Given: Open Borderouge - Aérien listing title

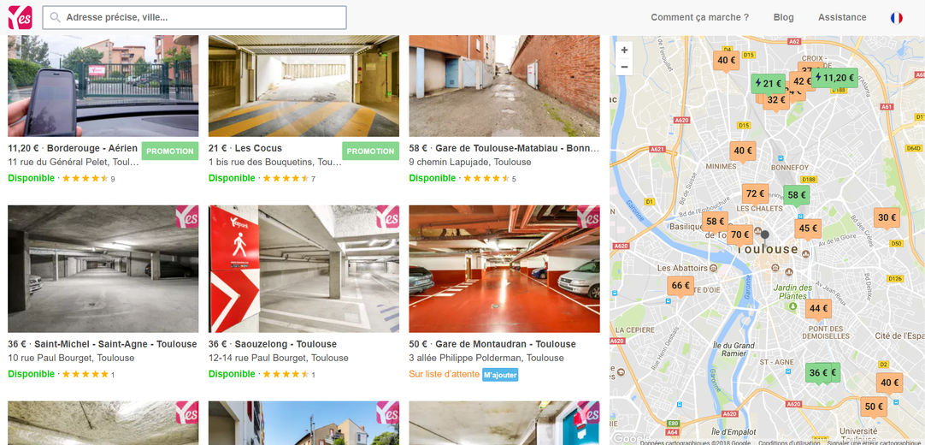Looking at the screenshot, I should (x=92, y=148).
